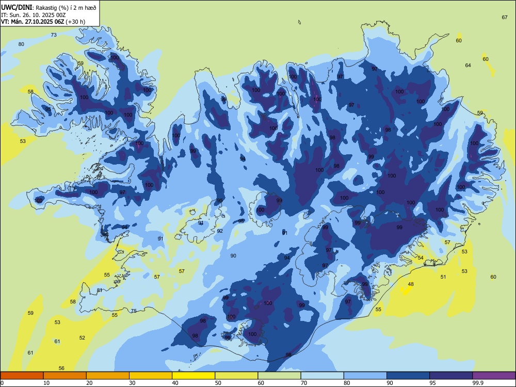Click the 90–95 dark blue legend swatch

click(x=408, y=376)
